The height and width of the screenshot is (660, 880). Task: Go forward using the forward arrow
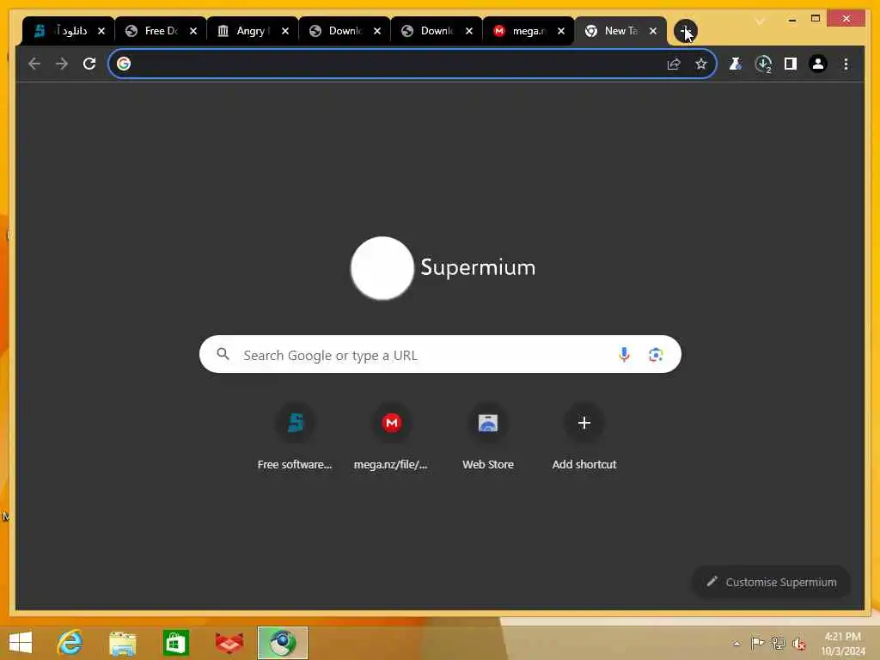coord(62,64)
